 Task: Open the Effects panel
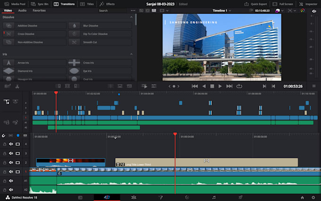point(107,4)
